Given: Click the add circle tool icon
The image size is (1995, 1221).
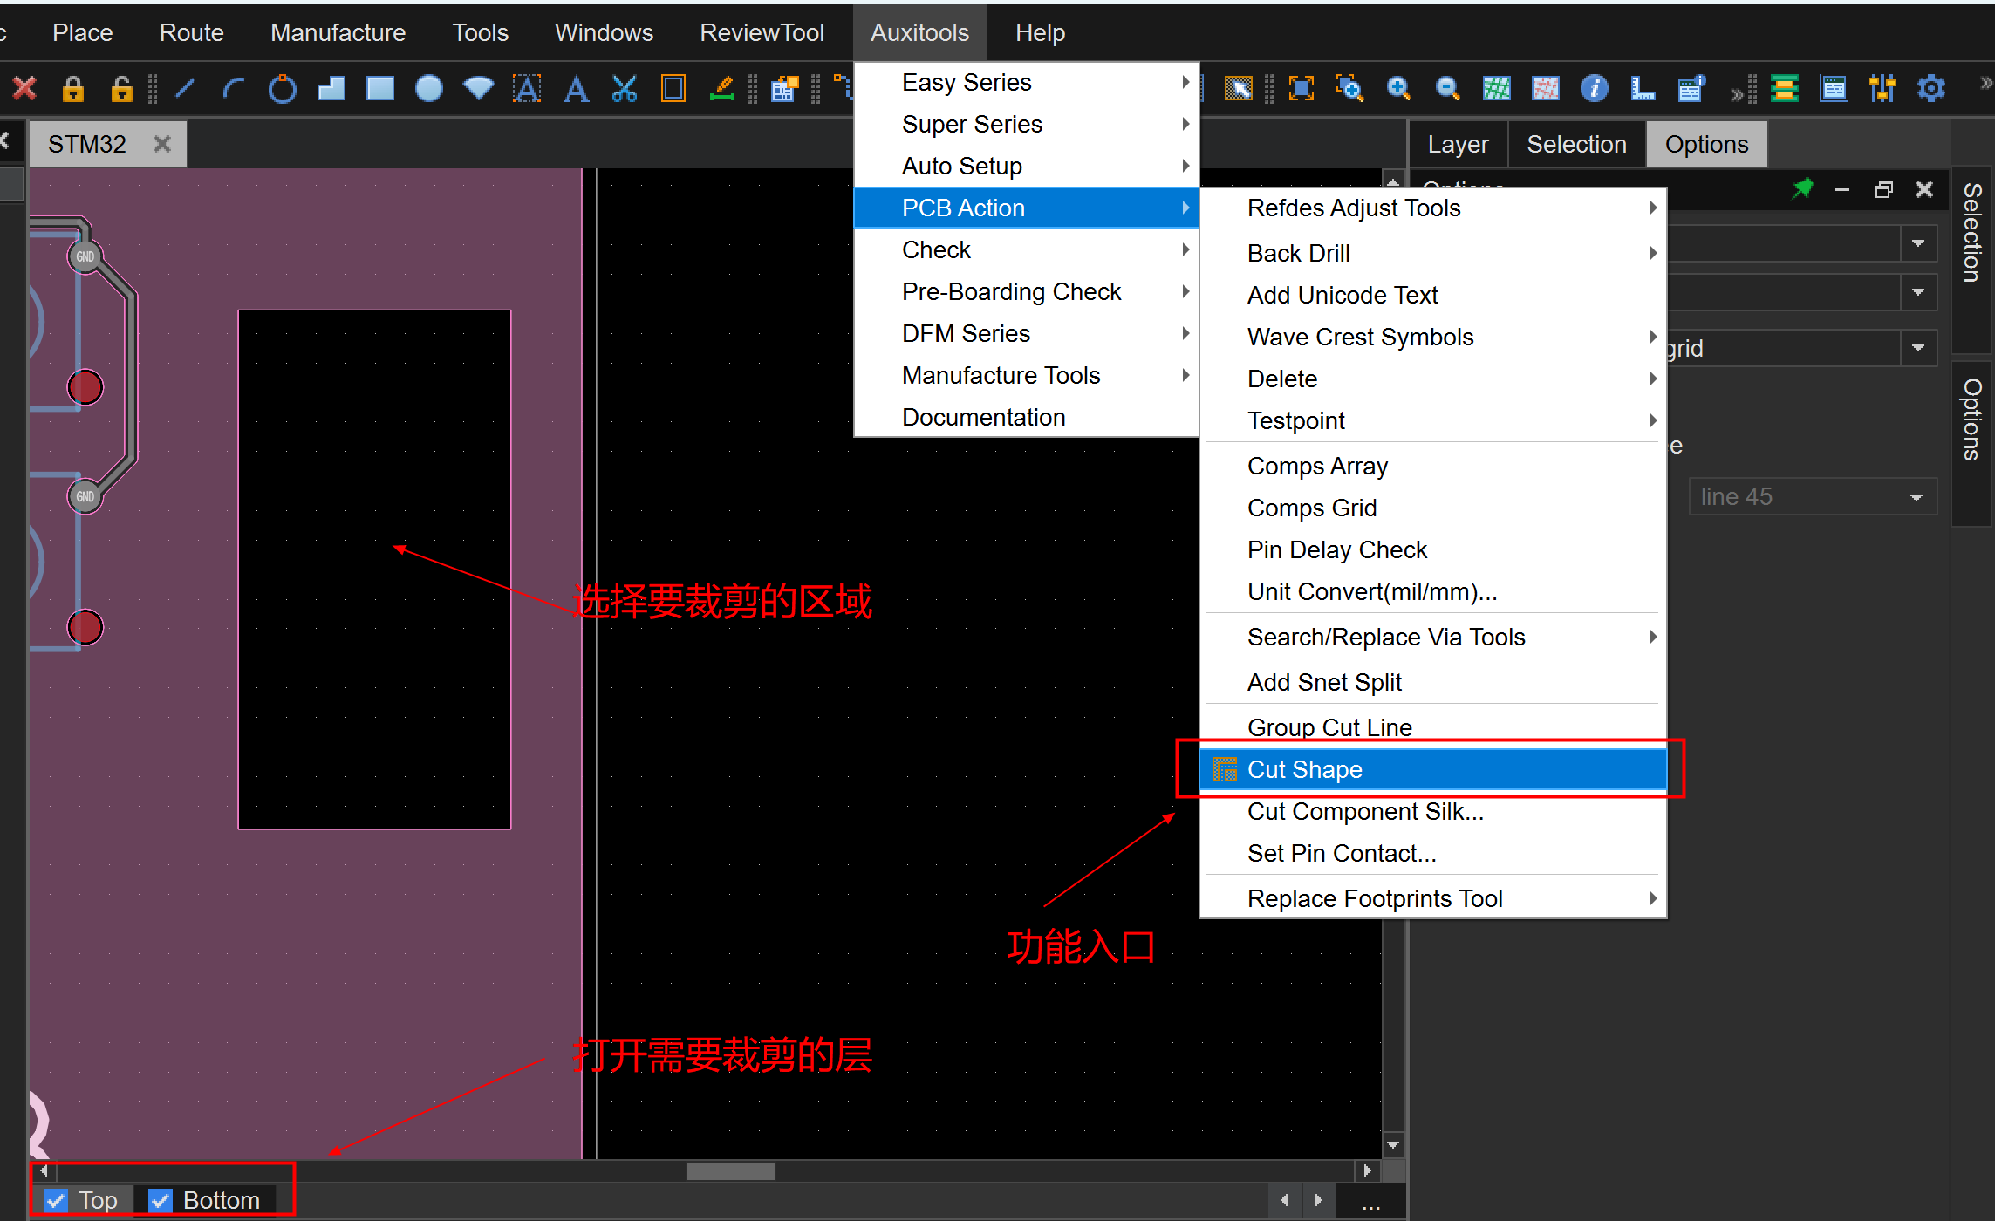Looking at the screenshot, I should [x=282, y=89].
